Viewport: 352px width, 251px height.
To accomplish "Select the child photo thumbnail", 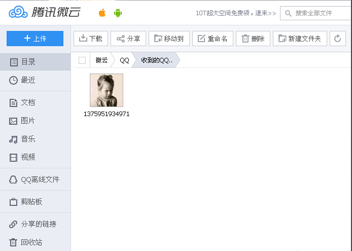I will [107, 90].
